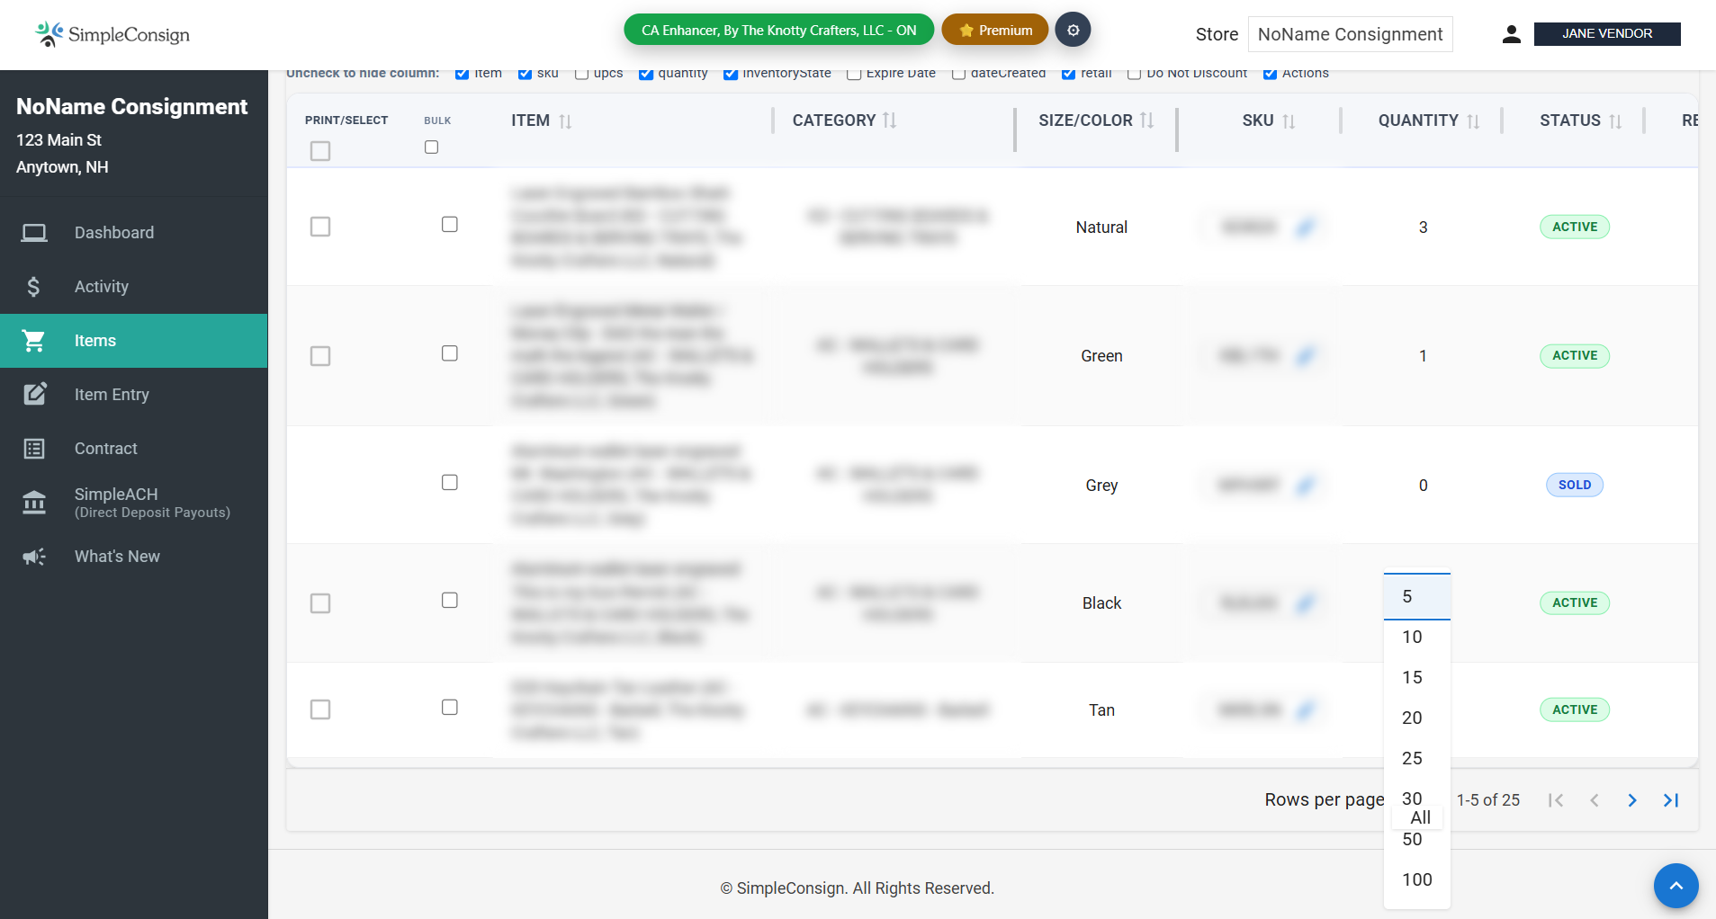Screen dimensions: 1716x919
Task: Click the JANE VENDOR account button
Action: [1607, 33]
